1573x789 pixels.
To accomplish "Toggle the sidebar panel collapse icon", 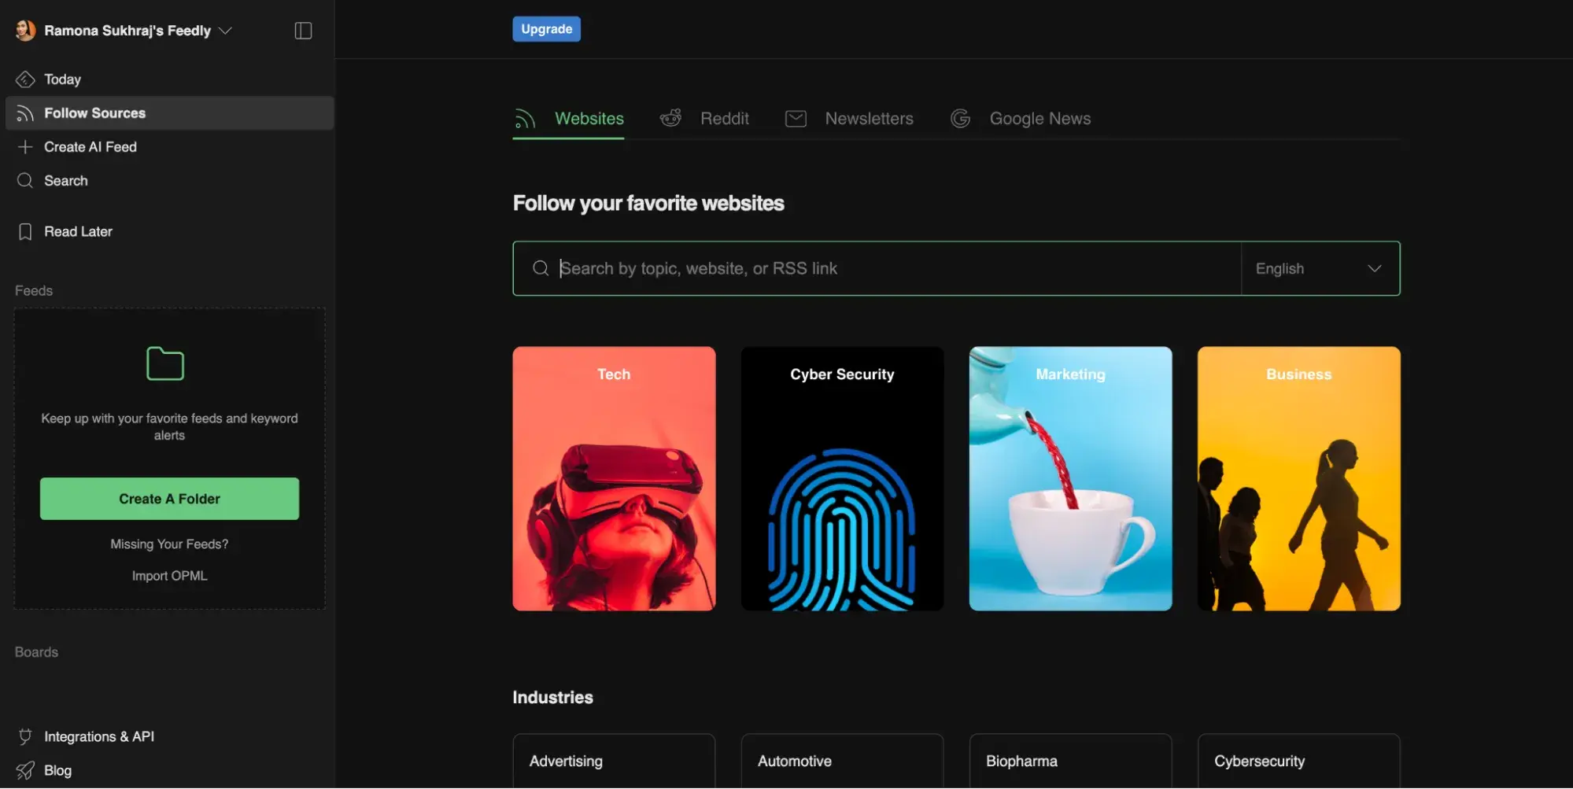I will coord(303,31).
